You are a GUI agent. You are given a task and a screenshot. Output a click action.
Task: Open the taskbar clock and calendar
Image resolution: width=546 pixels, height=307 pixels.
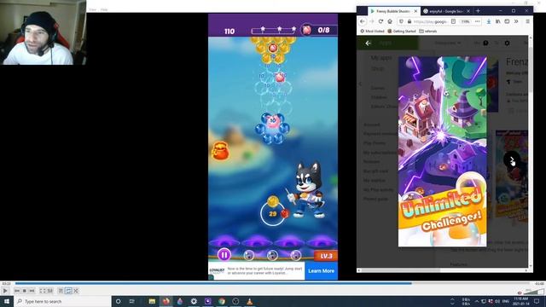[520, 301]
